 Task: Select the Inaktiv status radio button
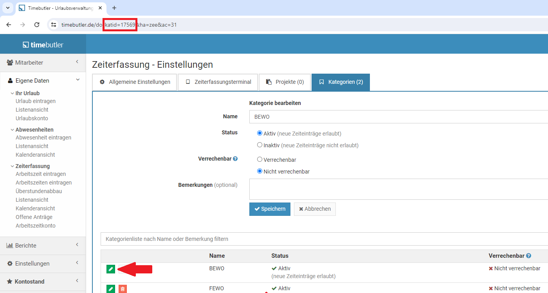tap(259, 145)
